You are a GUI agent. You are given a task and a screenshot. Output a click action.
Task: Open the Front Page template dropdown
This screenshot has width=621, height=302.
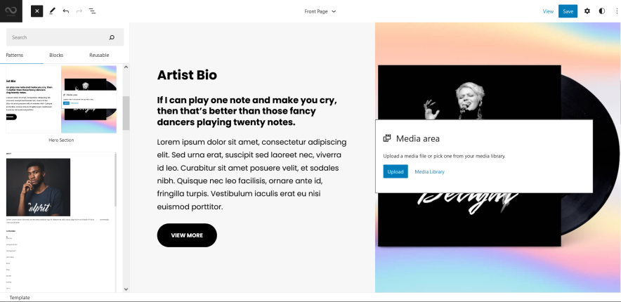[320, 11]
